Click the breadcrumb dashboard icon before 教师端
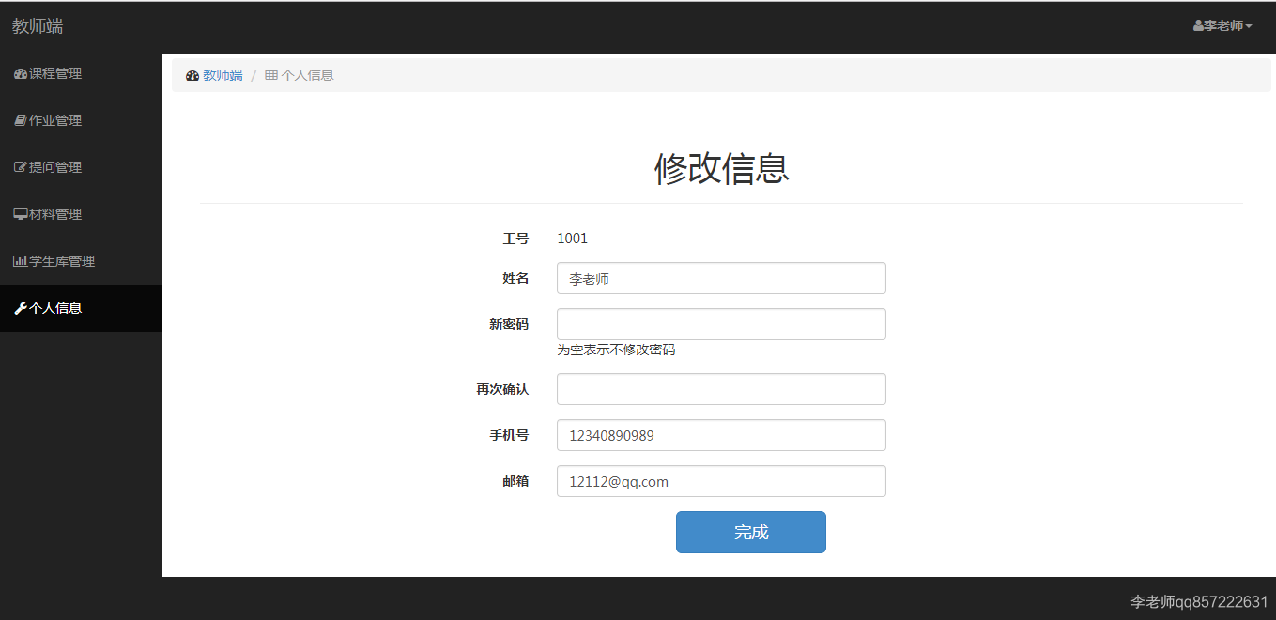The width and height of the screenshot is (1276, 620). (x=192, y=75)
